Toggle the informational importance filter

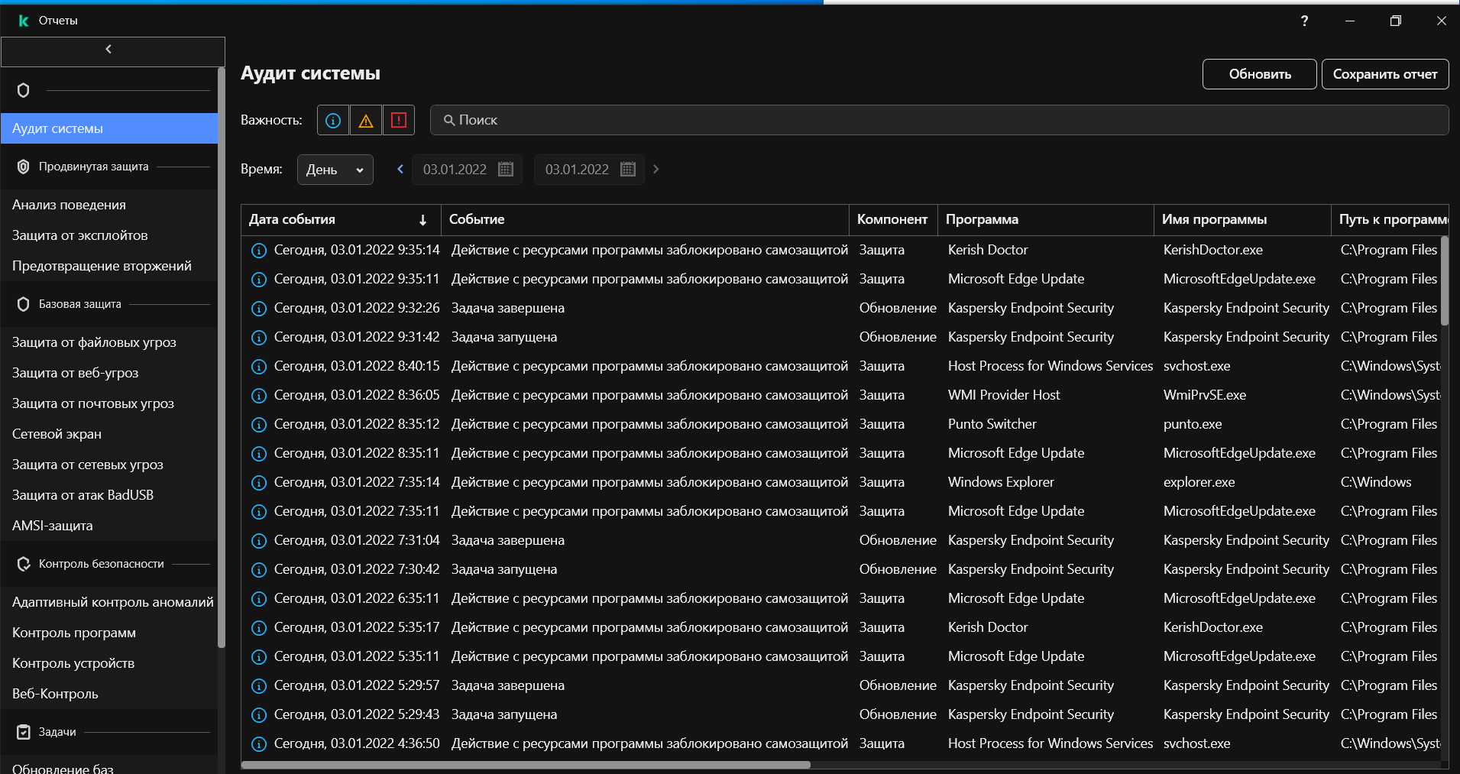(333, 120)
